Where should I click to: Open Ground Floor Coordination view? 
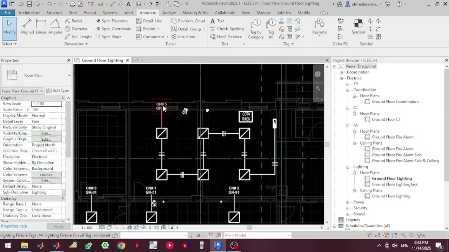[x=395, y=102]
